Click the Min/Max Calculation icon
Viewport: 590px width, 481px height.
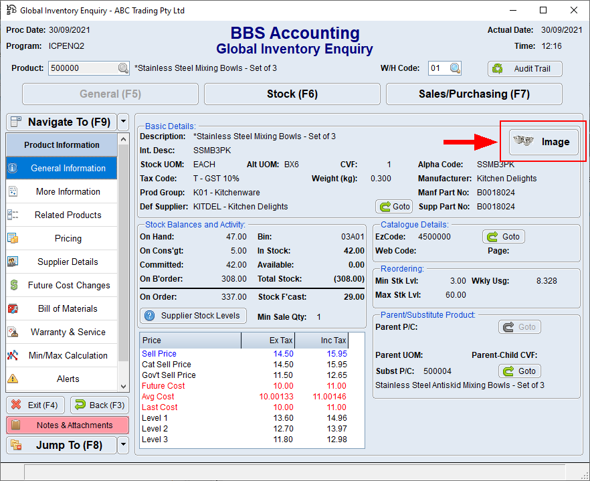pos(13,355)
